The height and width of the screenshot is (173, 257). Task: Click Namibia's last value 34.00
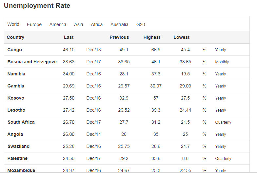pyautogui.click(x=69, y=74)
